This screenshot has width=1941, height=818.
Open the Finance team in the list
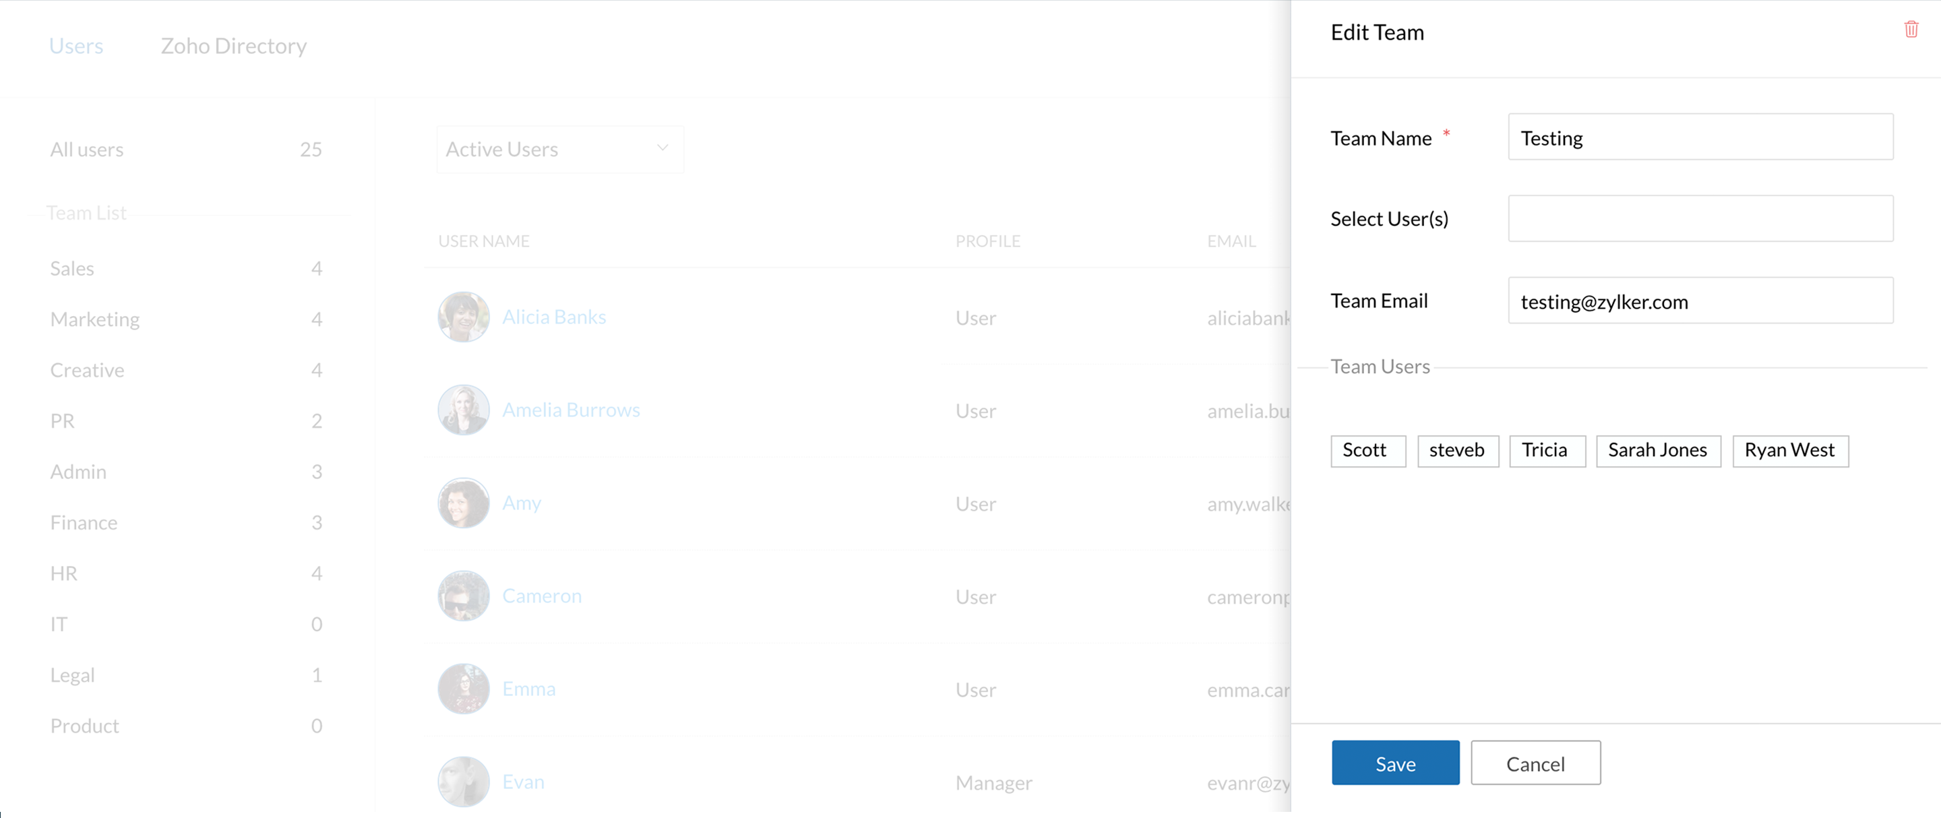click(84, 523)
